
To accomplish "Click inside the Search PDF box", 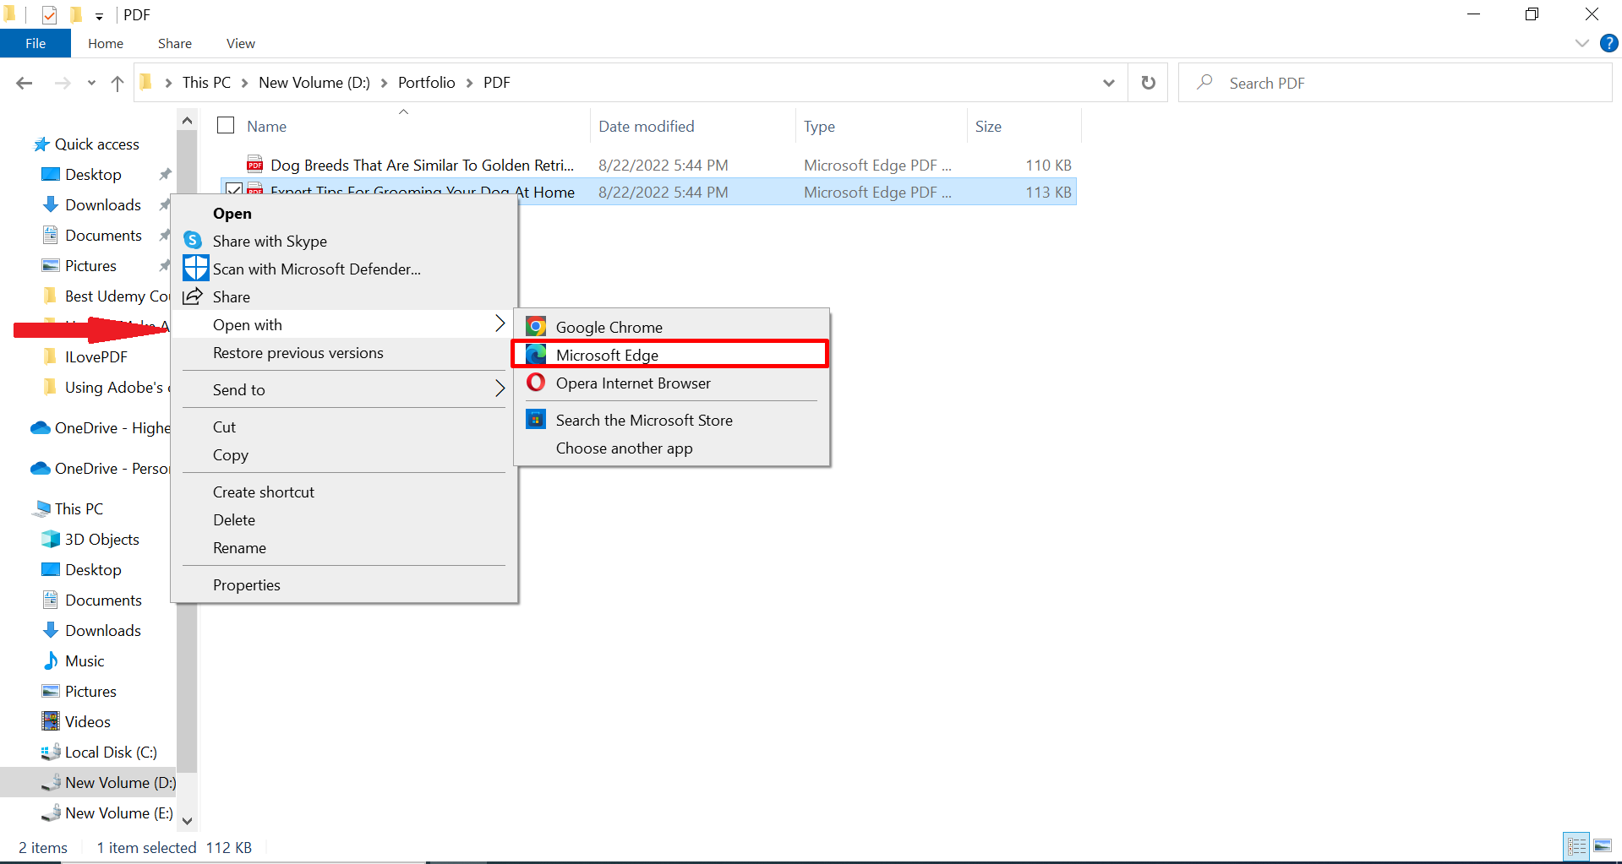I will (x=1352, y=82).
